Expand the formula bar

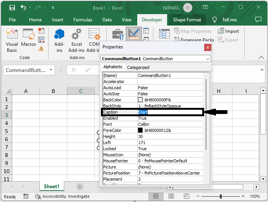point(262,70)
